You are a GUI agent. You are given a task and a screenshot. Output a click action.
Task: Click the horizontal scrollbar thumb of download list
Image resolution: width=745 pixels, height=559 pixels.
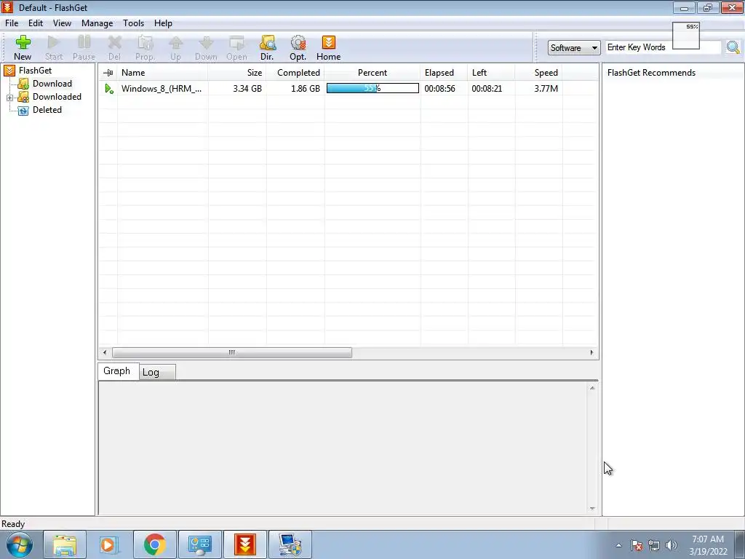(x=232, y=352)
